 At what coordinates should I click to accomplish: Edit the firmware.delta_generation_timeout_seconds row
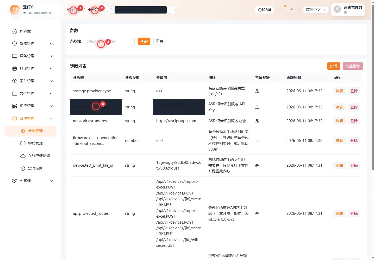(x=340, y=141)
